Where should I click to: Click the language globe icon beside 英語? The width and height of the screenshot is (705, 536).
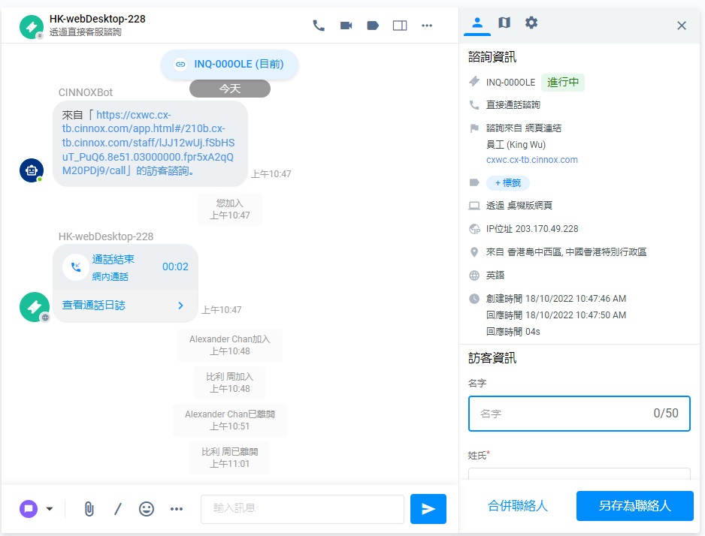[474, 276]
